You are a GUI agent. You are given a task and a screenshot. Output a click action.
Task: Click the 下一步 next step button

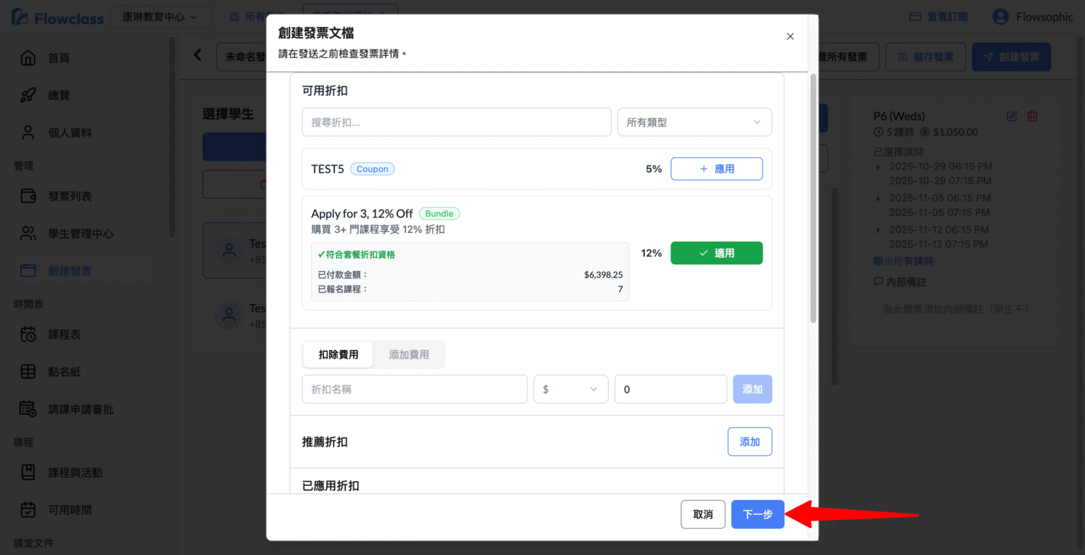tap(757, 514)
